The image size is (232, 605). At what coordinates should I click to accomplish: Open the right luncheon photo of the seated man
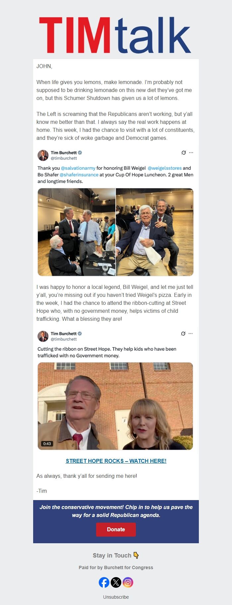pos(155,232)
